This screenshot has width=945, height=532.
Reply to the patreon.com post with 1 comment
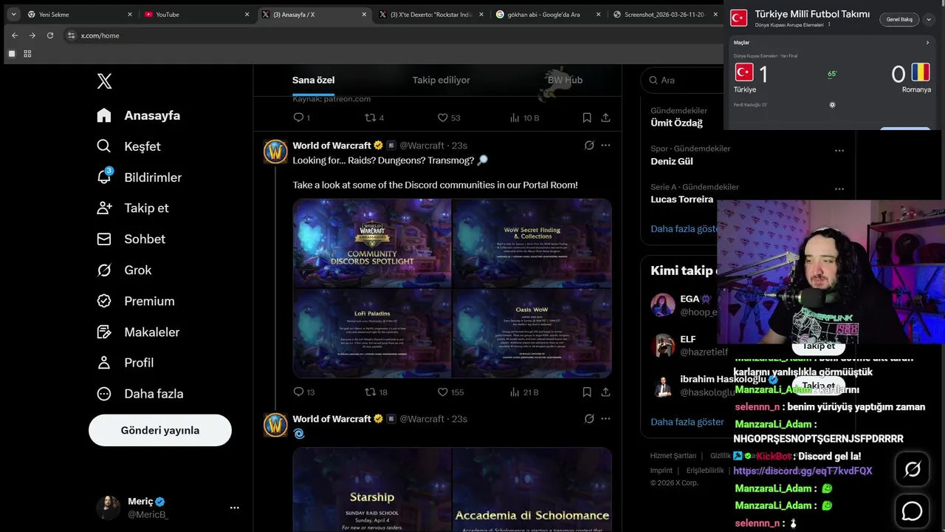click(x=301, y=117)
